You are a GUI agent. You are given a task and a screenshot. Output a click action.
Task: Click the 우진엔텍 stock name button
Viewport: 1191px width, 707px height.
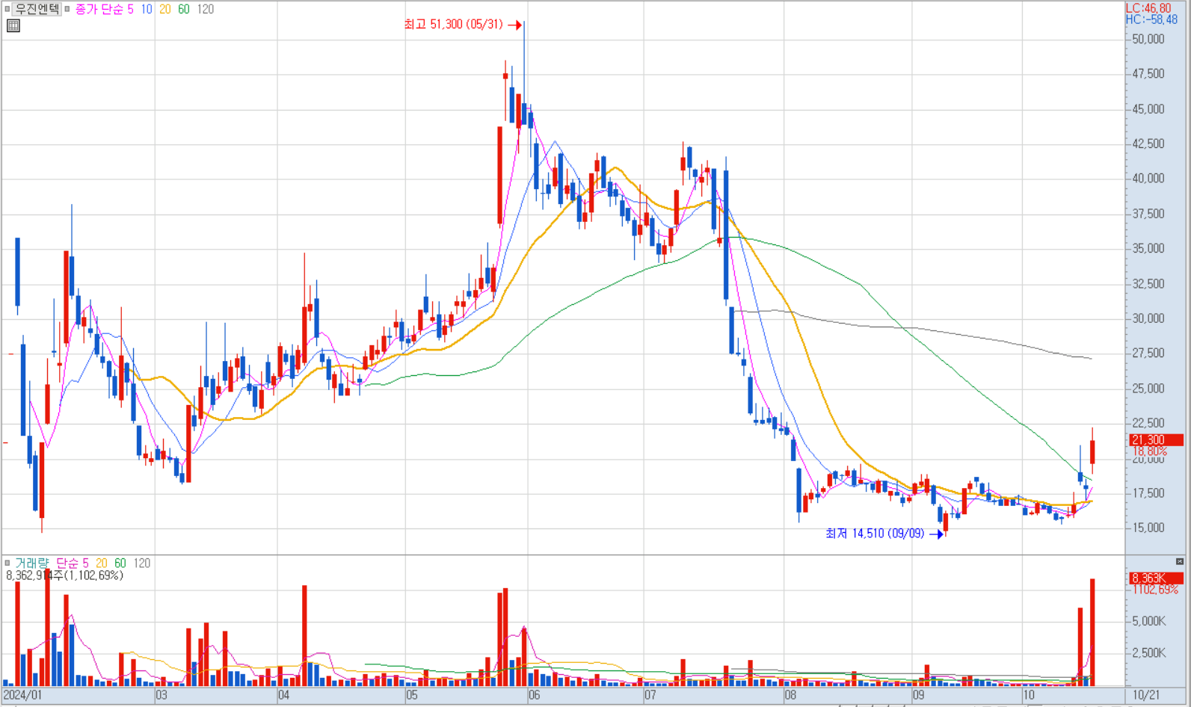[37, 9]
